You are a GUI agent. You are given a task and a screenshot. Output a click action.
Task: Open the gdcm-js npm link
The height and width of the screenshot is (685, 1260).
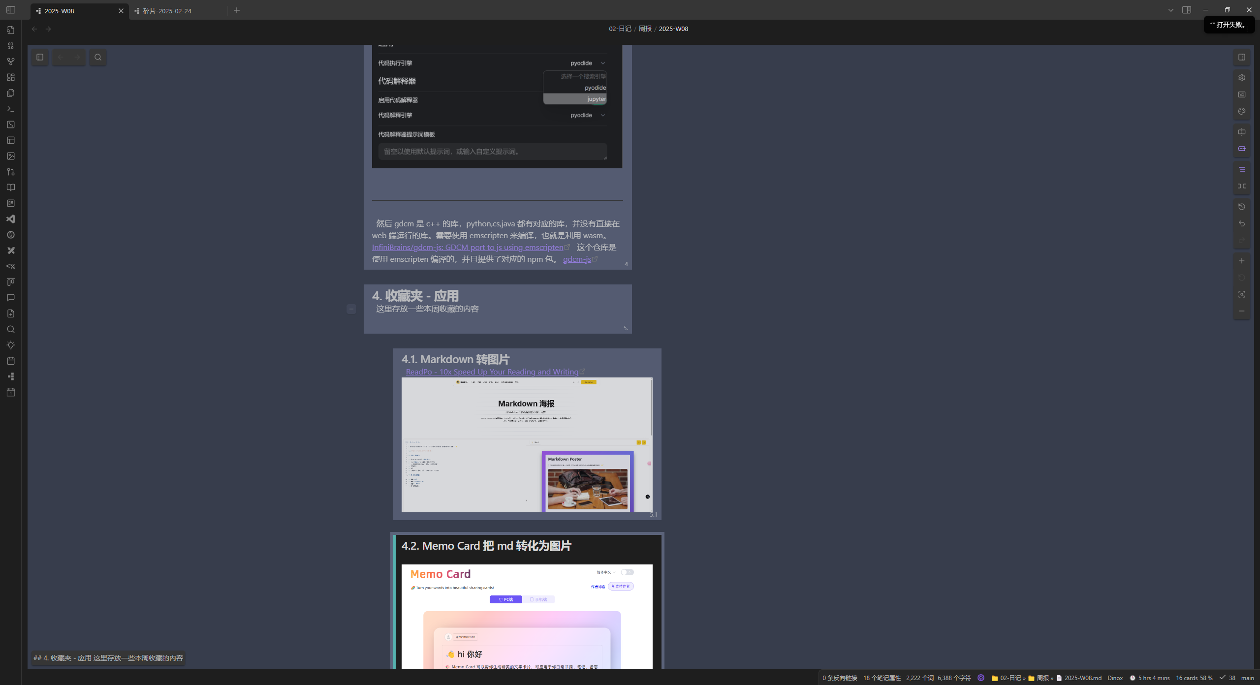coord(577,259)
